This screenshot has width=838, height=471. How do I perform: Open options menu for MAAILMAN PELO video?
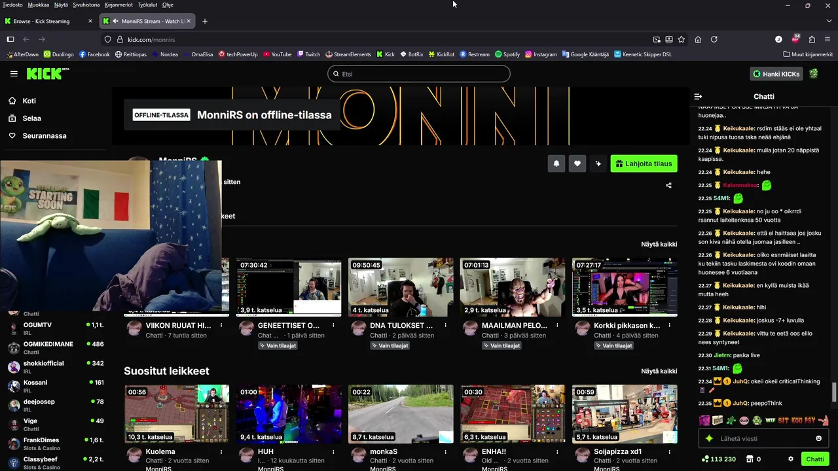(x=557, y=325)
